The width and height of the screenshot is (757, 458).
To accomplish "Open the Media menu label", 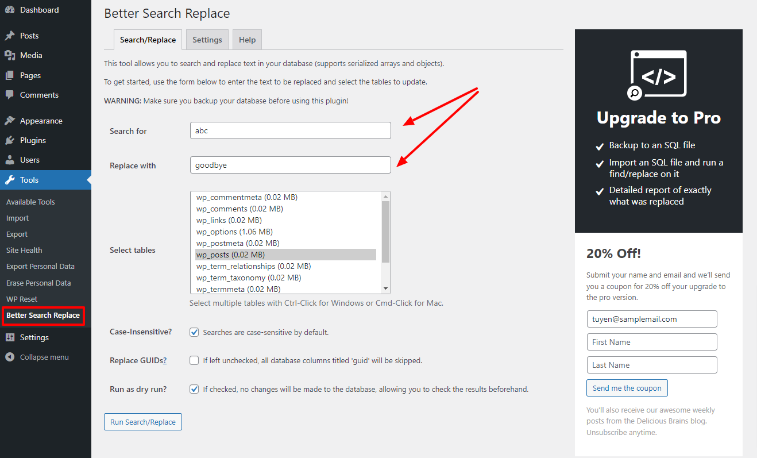I will coord(31,55).
